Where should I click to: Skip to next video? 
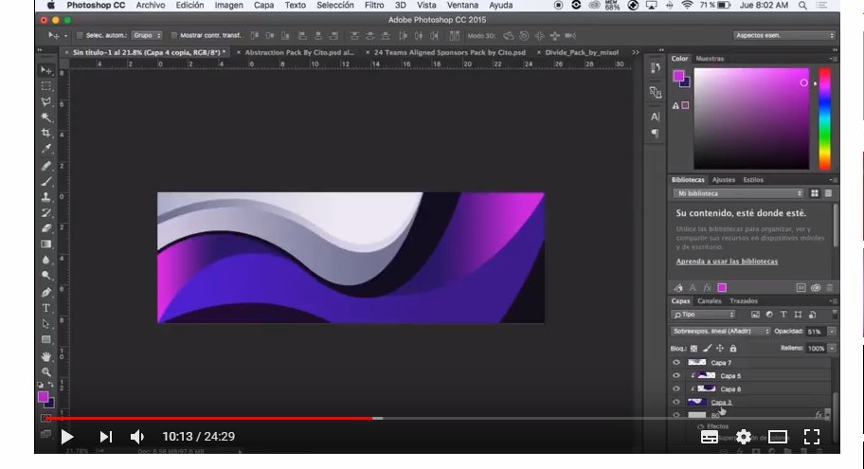coord(106,437)
